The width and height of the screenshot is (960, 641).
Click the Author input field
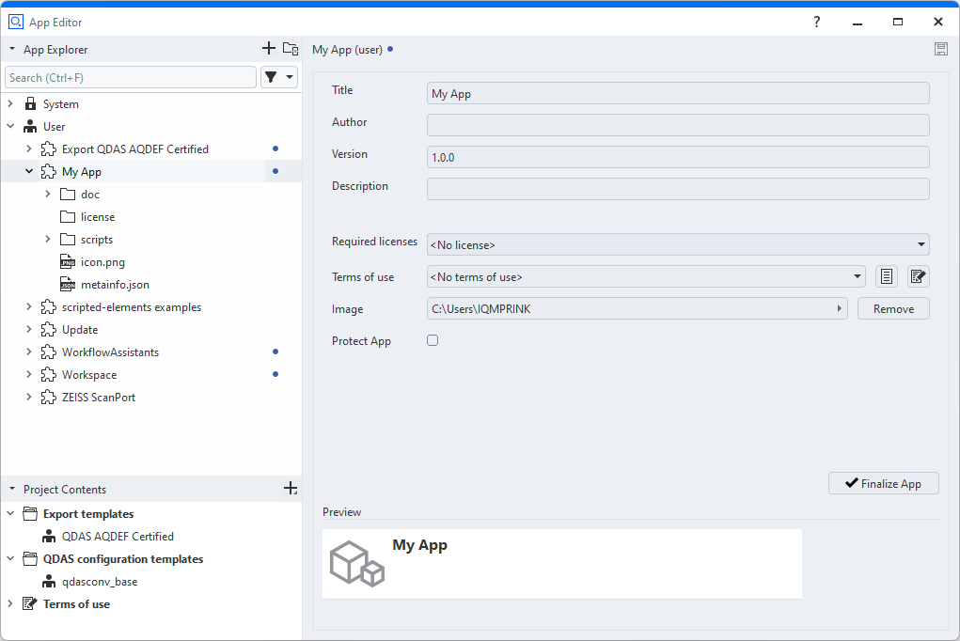point(677,125)
